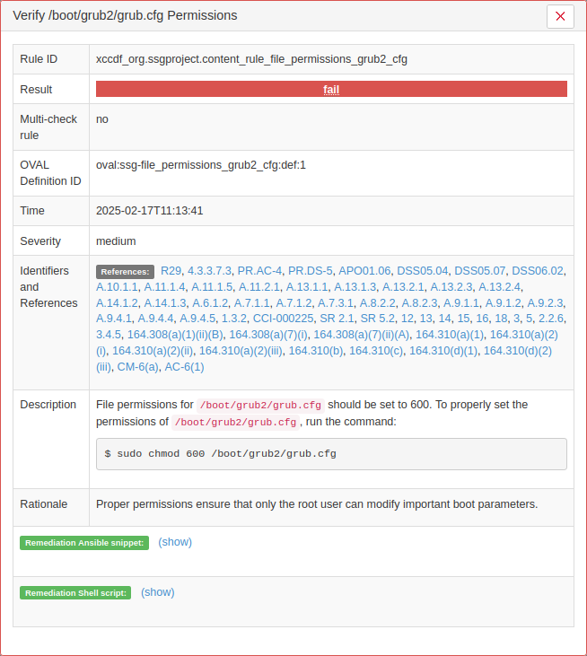
Task: Click the CM-6(a) reference link
Action: tap(137, 367)
